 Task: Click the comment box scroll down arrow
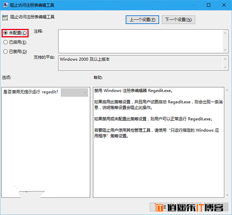click(x=225, y=50)
